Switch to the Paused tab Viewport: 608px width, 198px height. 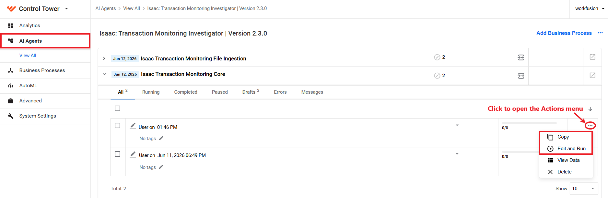[x=220, y=92]
